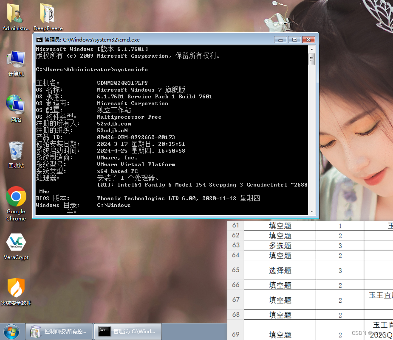Launch VeraCrypt from the desktop
This screenshot has height=340, width=393.
pyautogui.click(x=16, y=246)
